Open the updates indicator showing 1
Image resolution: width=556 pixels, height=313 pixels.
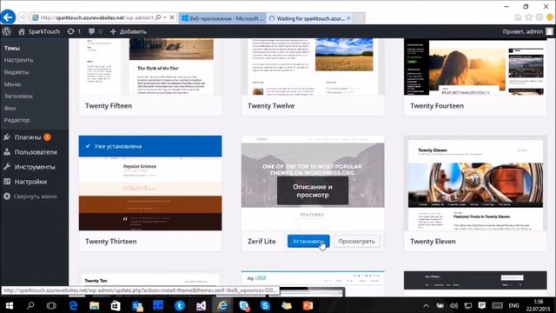[74, 31]
